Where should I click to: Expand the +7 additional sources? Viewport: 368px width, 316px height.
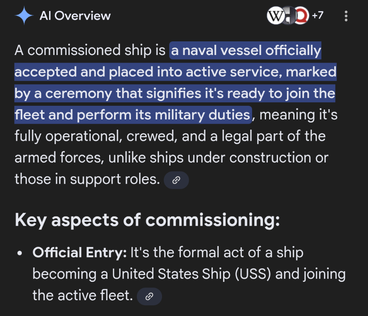[317, 16]
